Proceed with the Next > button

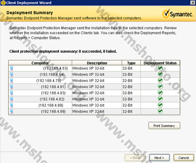tap(159, 158)
